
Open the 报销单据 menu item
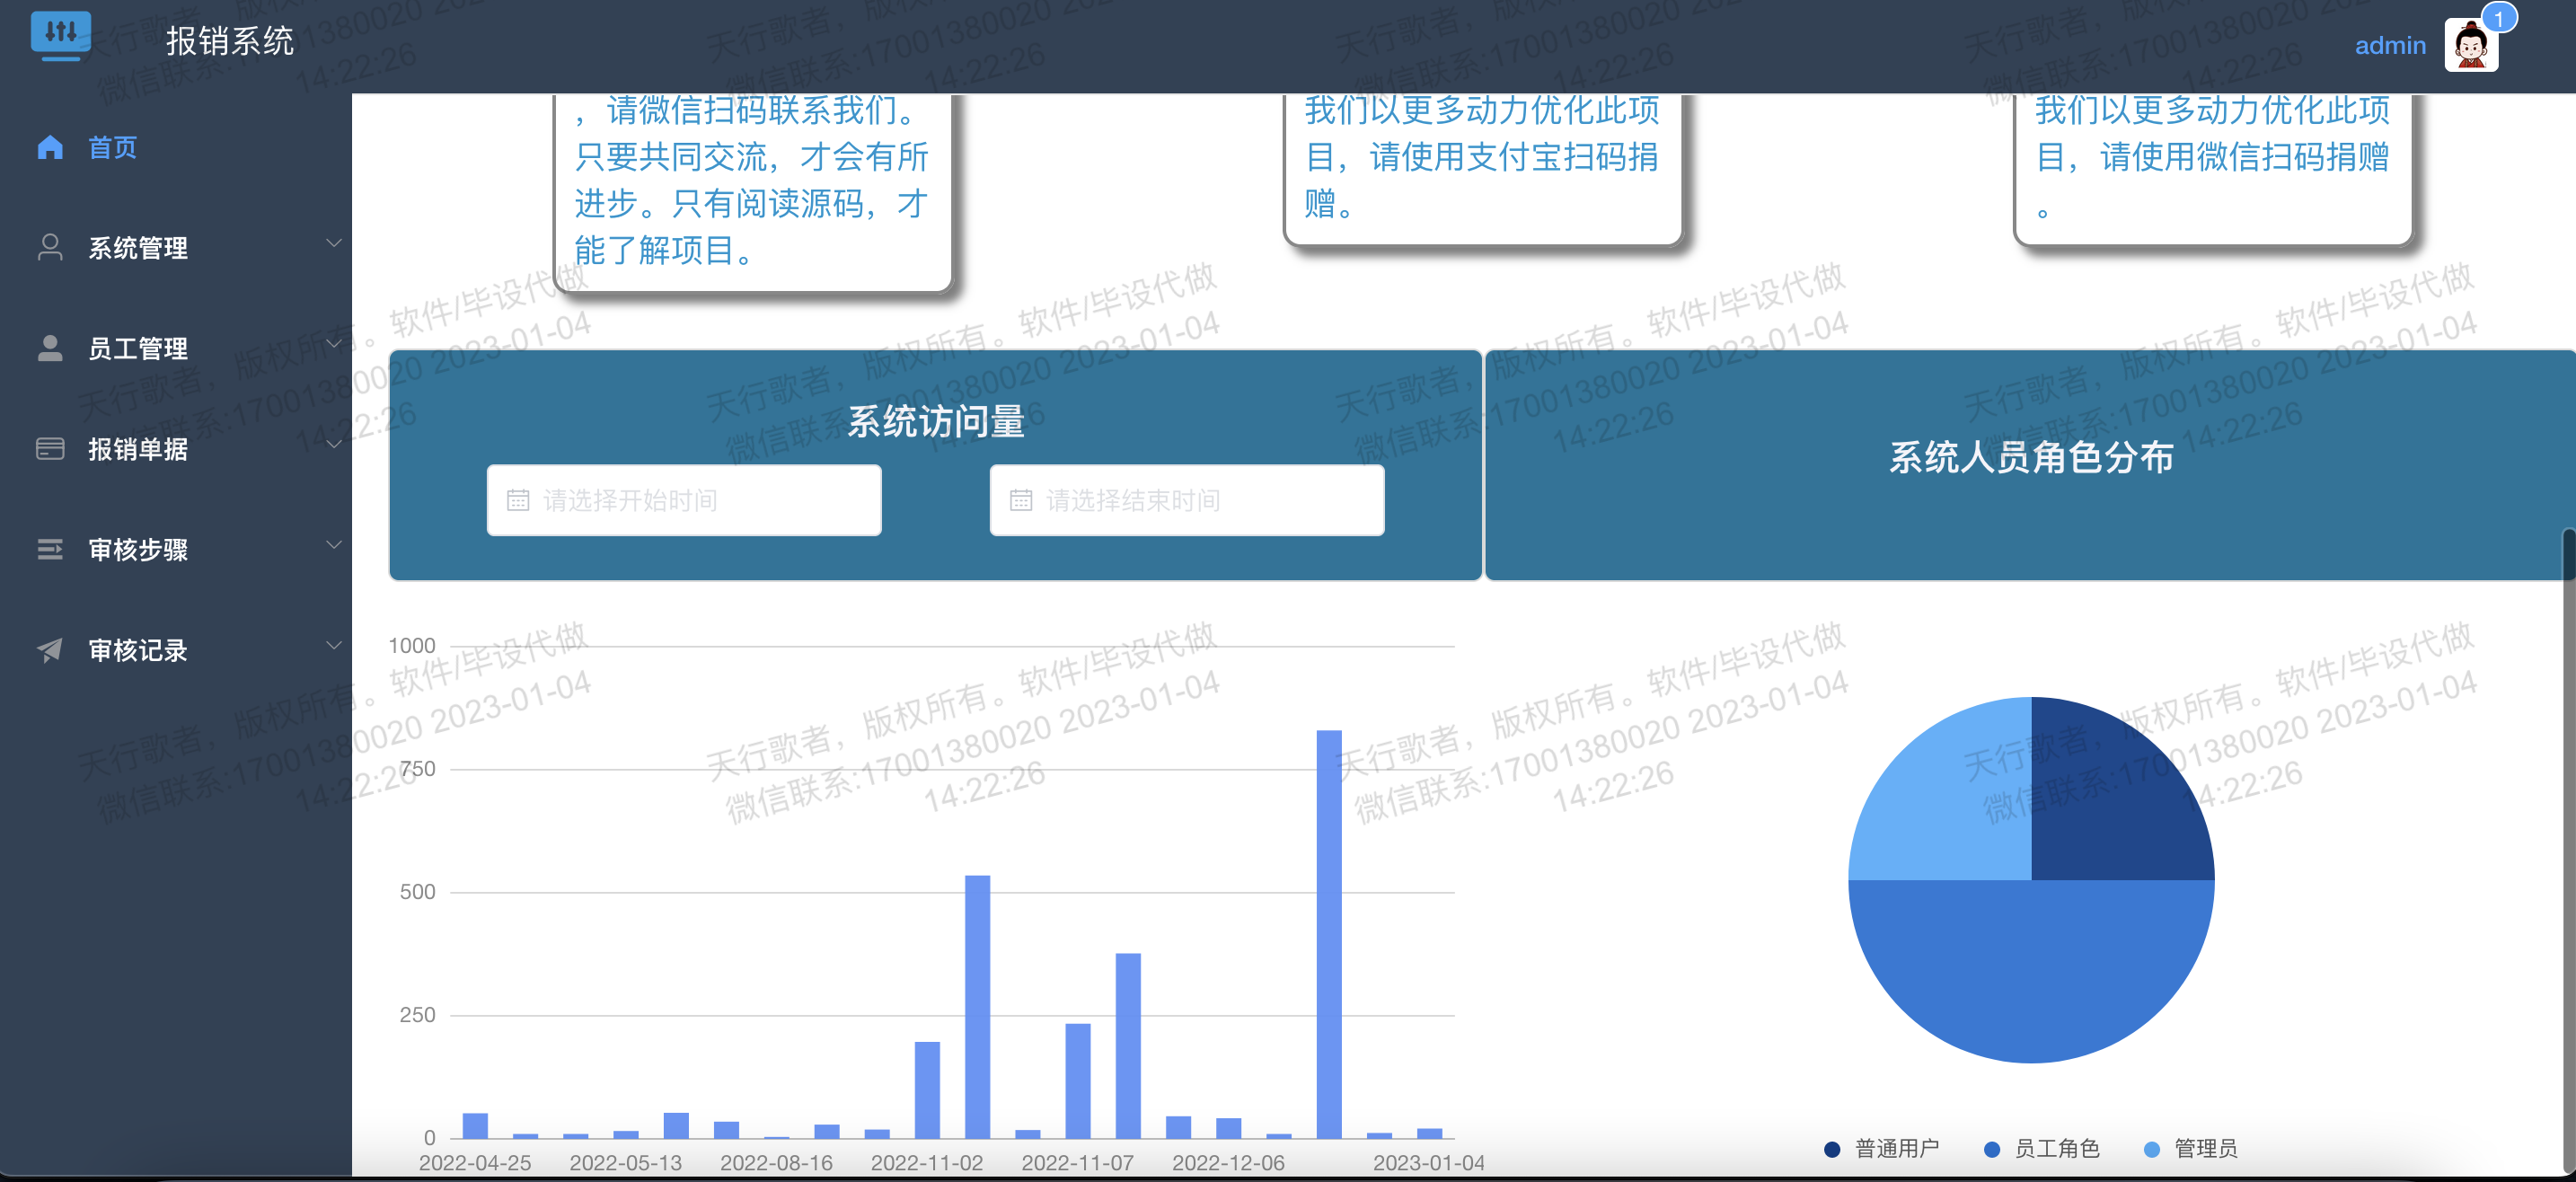[138, 449]
